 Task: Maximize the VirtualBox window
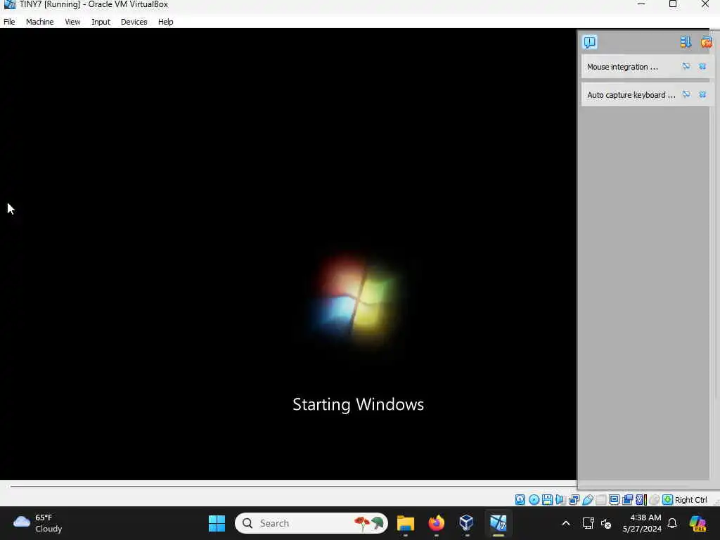(673, 5)
